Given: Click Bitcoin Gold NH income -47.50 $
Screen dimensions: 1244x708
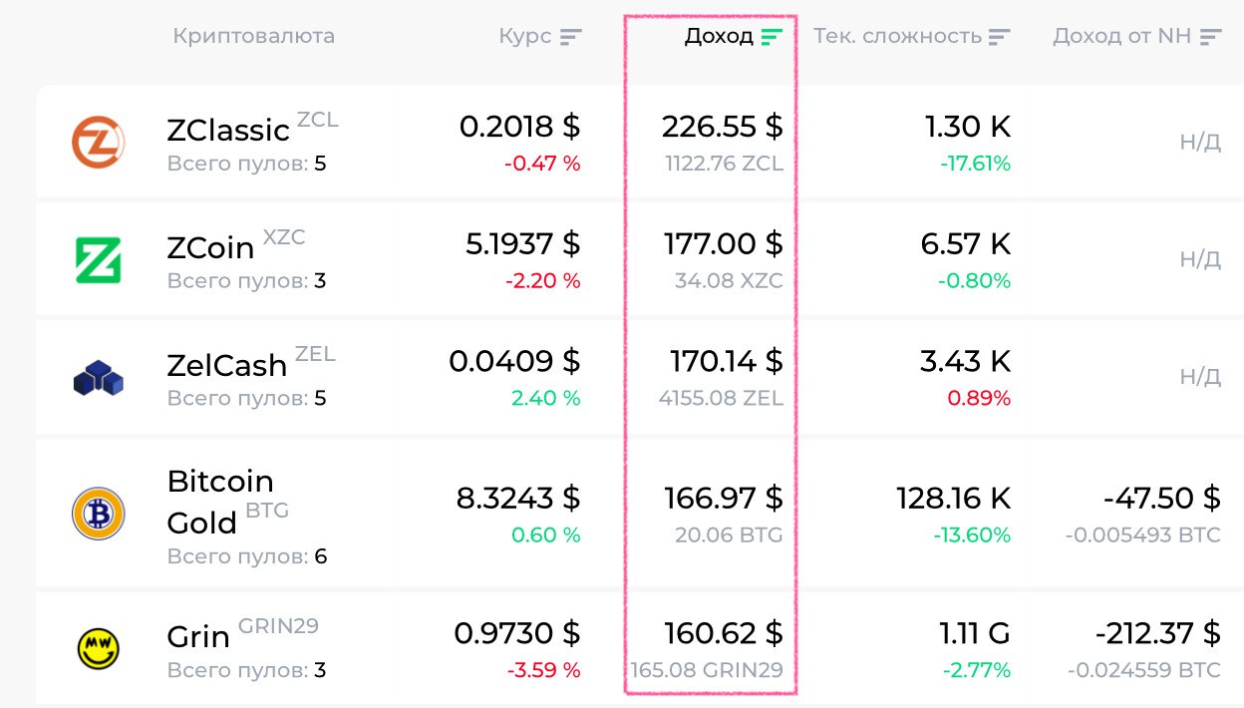Looking at the screenshot, I should point(1161,498).
